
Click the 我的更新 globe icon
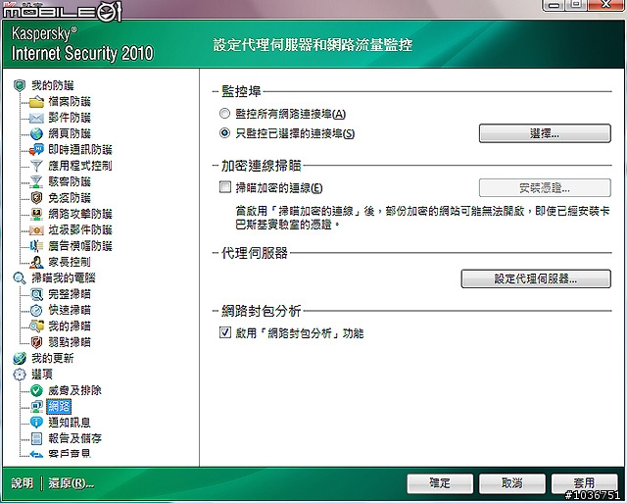tap(20, 358)
